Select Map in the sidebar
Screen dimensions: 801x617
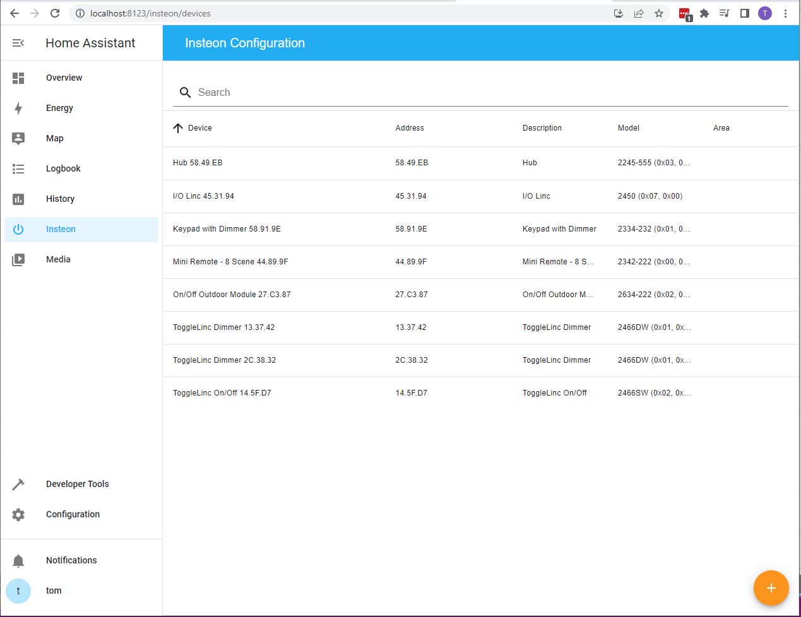18,138
